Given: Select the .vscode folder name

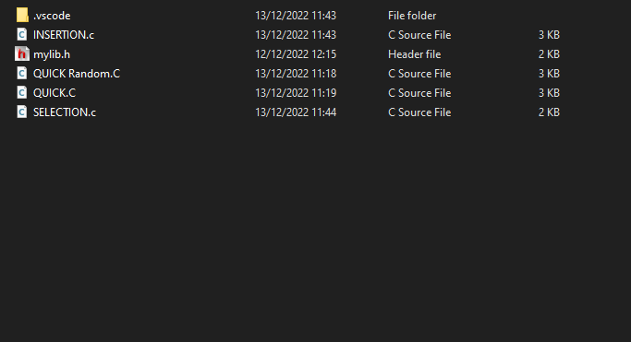Looking at the screenshot, I should (x=52, y=16).
